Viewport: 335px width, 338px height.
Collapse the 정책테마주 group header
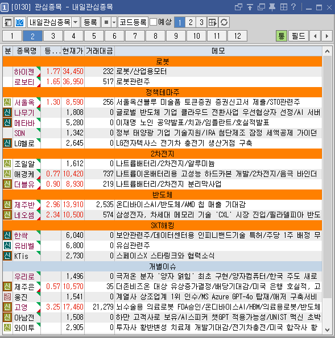coord(163,92)
